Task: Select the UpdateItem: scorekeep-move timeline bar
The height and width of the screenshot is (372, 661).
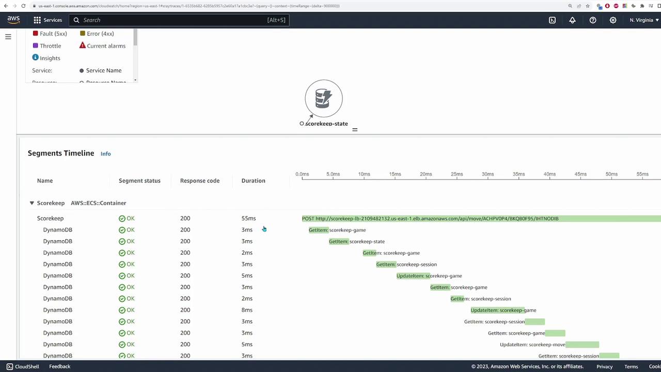Action: (582, 345)
